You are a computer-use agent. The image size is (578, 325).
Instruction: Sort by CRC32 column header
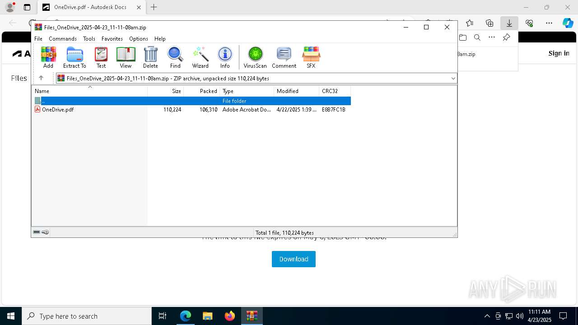(x=335, y=91)
